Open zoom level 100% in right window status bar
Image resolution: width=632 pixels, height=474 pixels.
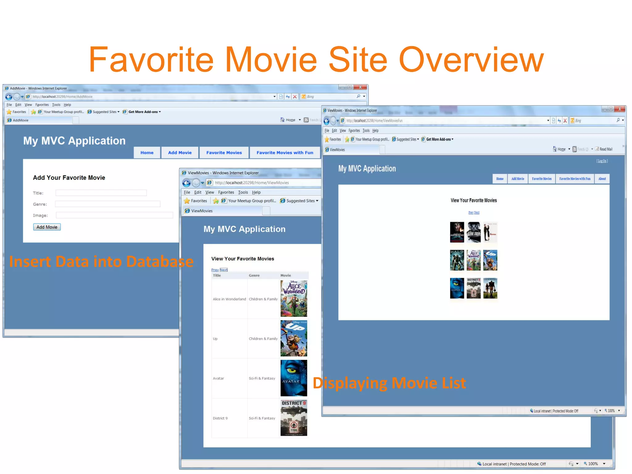(x=612, y=411)
